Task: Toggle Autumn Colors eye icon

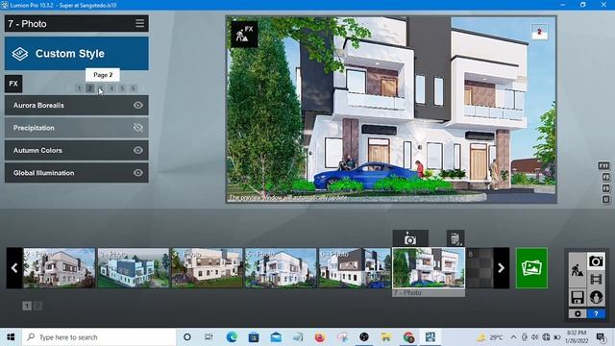Action: point(137,150)
